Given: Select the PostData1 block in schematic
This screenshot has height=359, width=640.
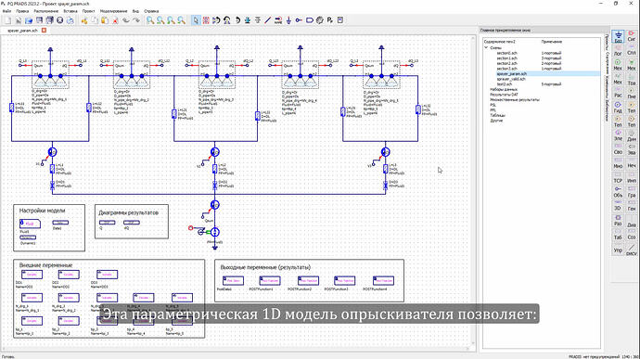Looking at the screenshot, I should [x=233, y=280].
